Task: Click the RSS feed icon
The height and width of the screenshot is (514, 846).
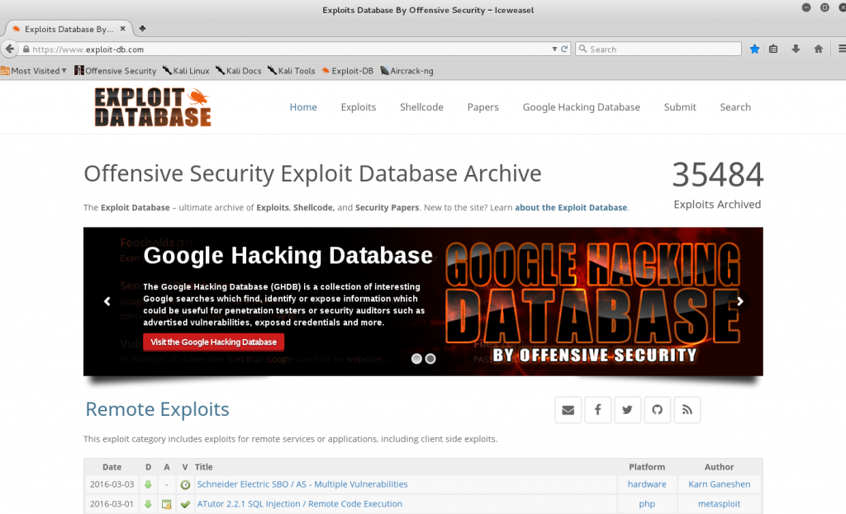Action: coord(687,410)
